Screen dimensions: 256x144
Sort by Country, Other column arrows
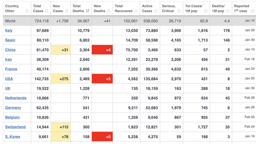click(27, 11)
